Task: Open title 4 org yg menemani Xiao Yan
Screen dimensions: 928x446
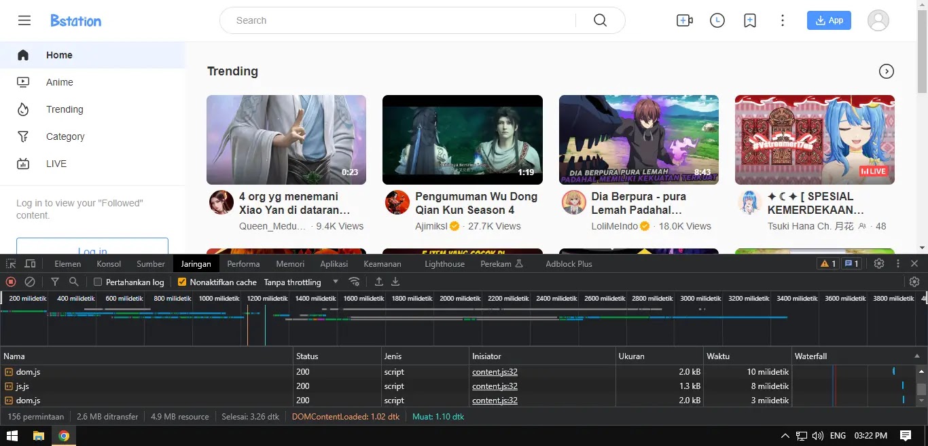Action: pyautogui.click(x=294, y=203)
